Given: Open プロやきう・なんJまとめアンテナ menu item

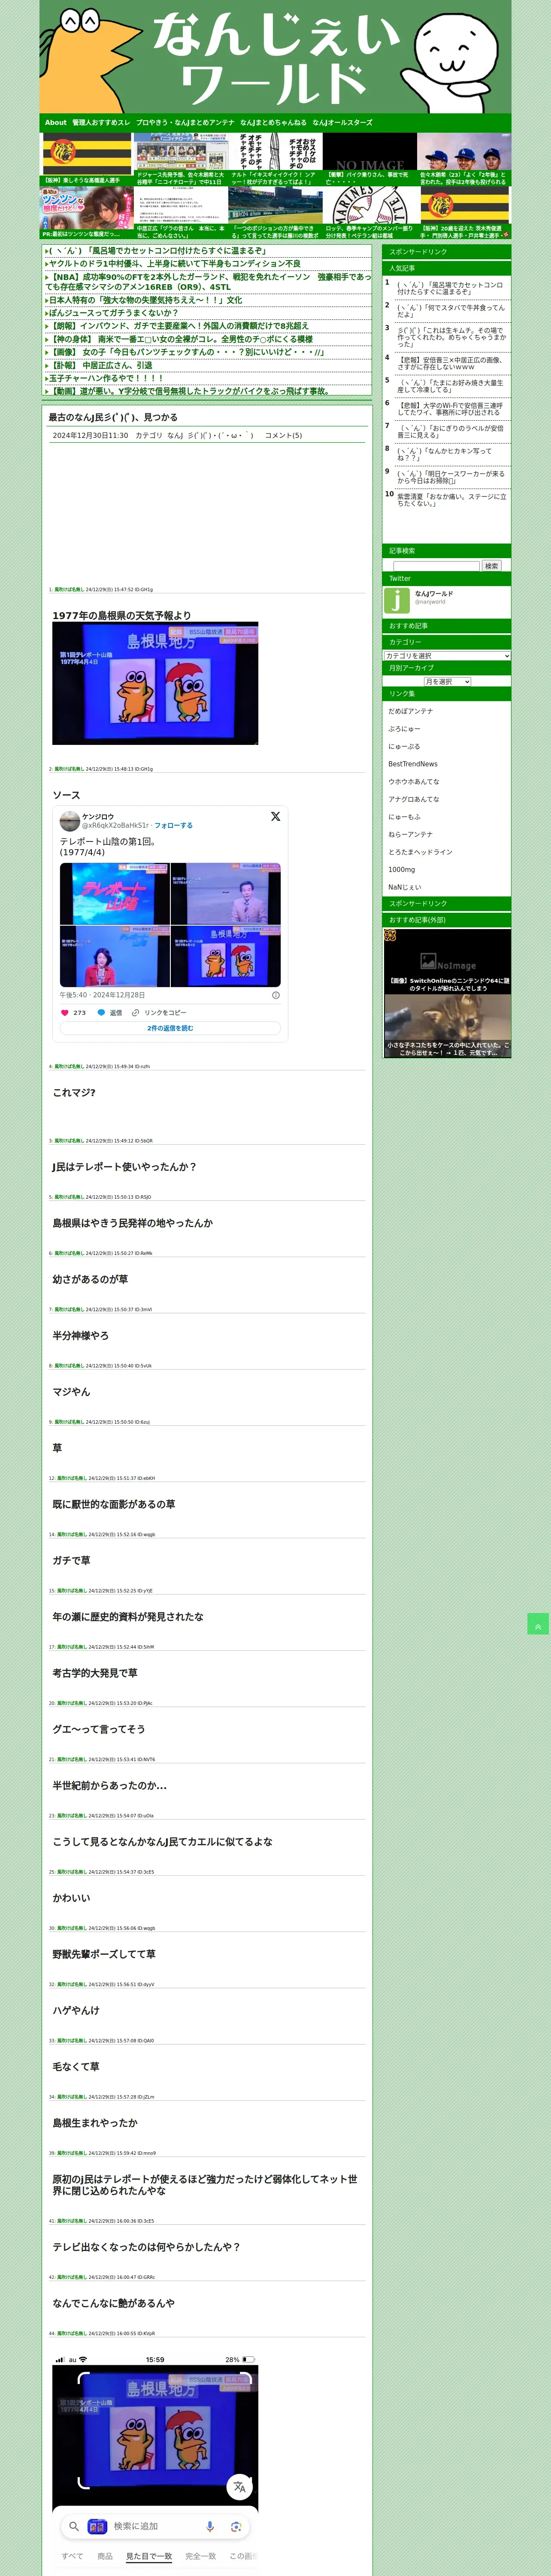Looking at the screenshot, I should click(185, 123).
